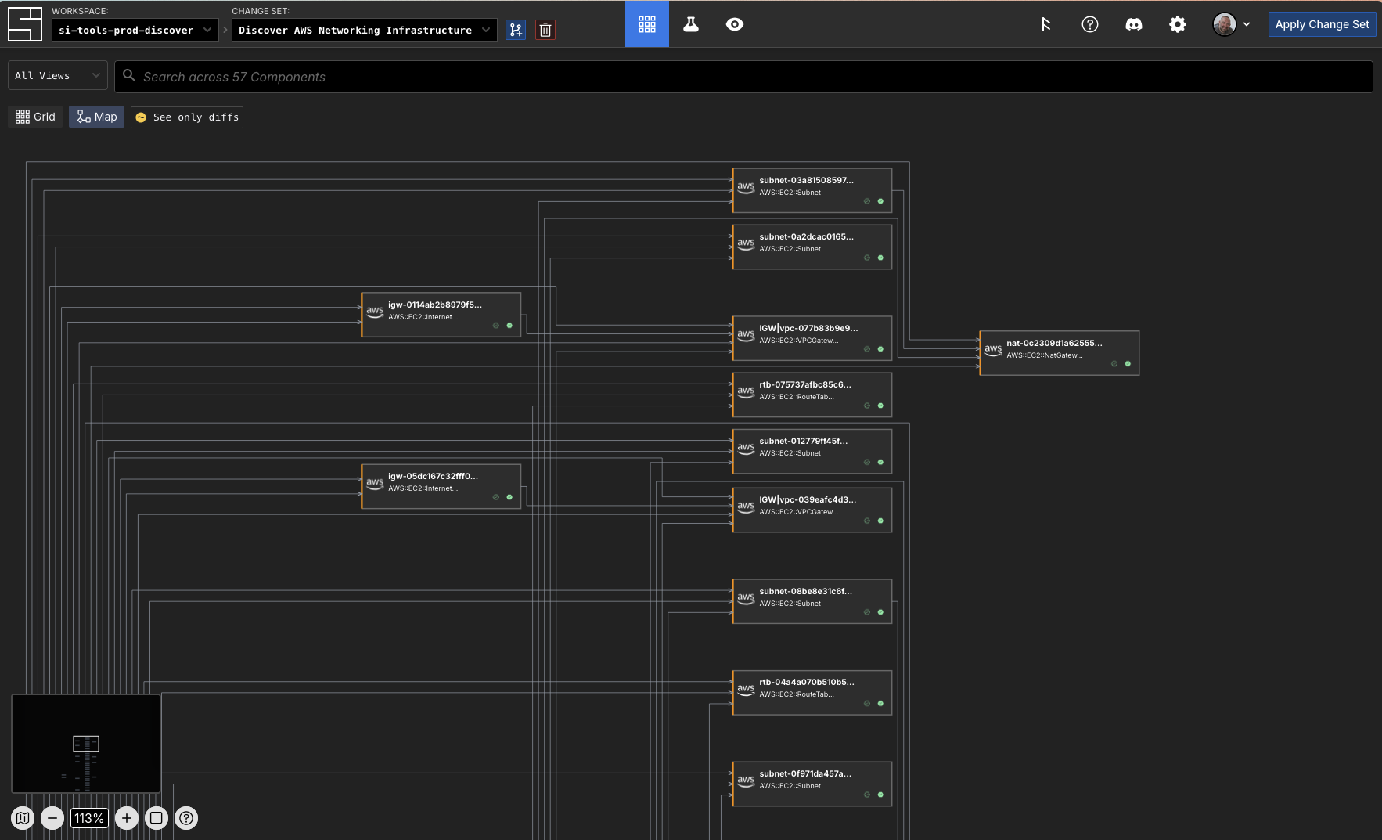Toggle the minimap display icon

(x=23, y=818)
